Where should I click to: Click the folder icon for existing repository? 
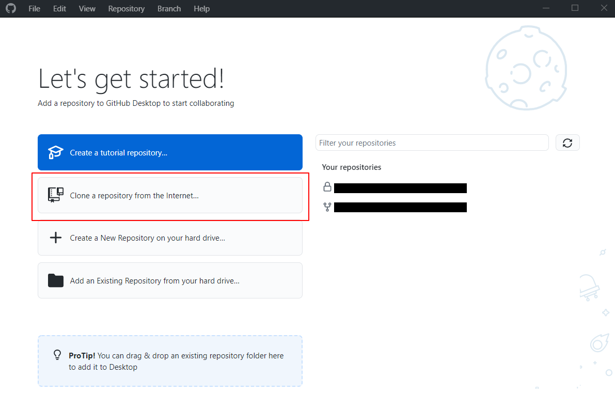click(x=55, y=280)
